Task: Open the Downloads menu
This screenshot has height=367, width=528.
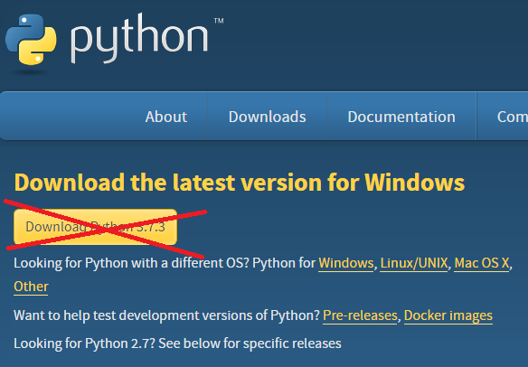Action: [267, 117]
